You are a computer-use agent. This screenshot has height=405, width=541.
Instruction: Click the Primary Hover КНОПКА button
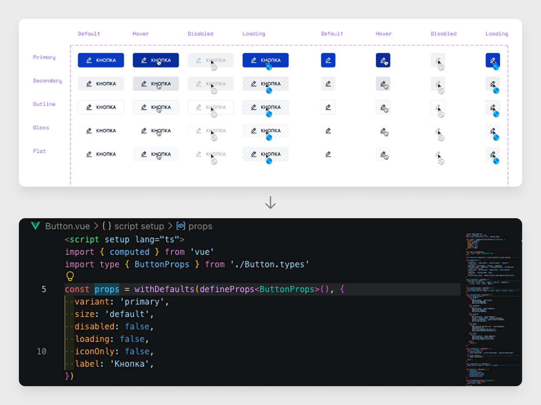156,60
